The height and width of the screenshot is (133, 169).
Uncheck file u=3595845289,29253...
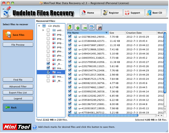click(70, 100)
